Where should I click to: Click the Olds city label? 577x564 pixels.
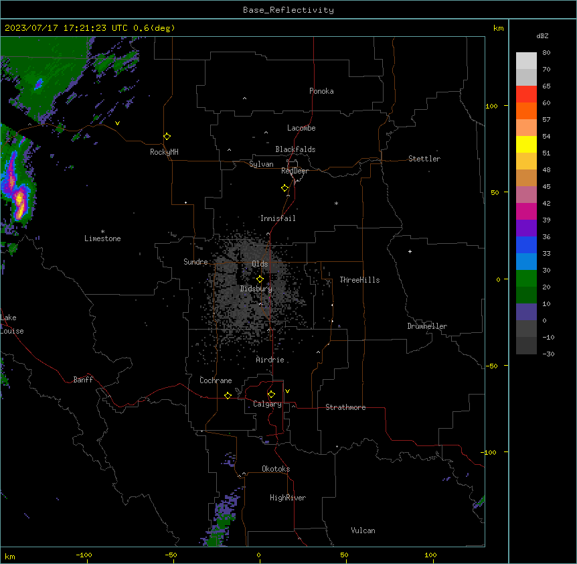click(x=260, y=264)
